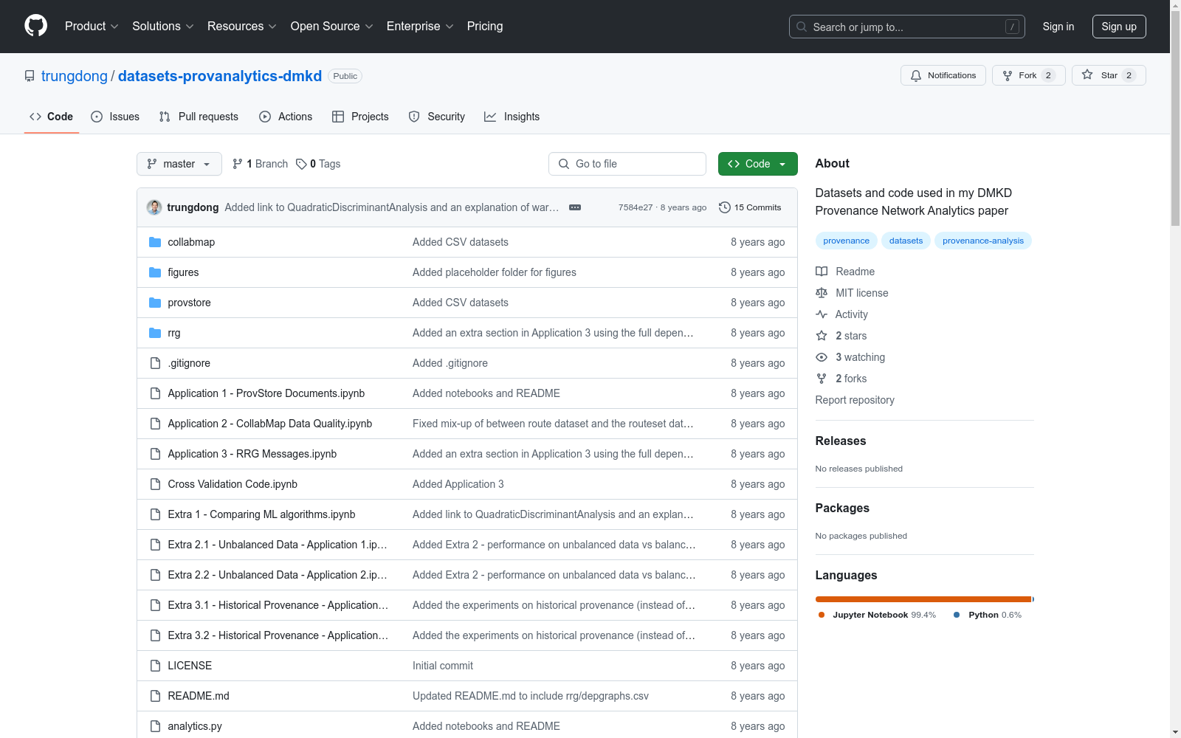View the 15 Commits history
Screen dimensions: 1181x738
pos(750,207)
